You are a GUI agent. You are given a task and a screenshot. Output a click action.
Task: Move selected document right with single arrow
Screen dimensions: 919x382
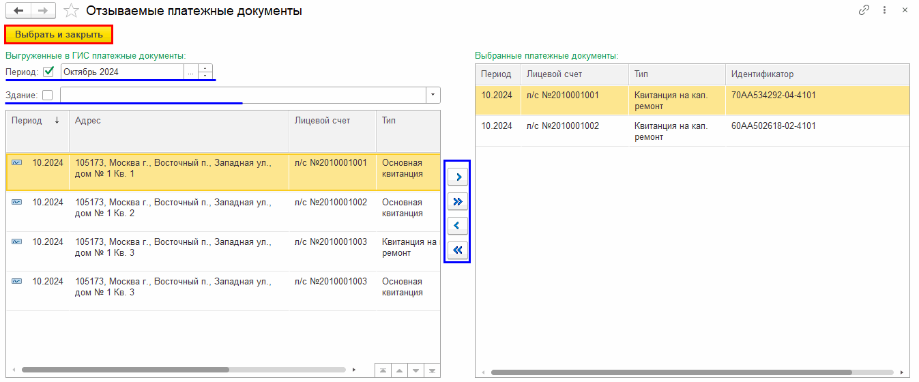(457, 177)
